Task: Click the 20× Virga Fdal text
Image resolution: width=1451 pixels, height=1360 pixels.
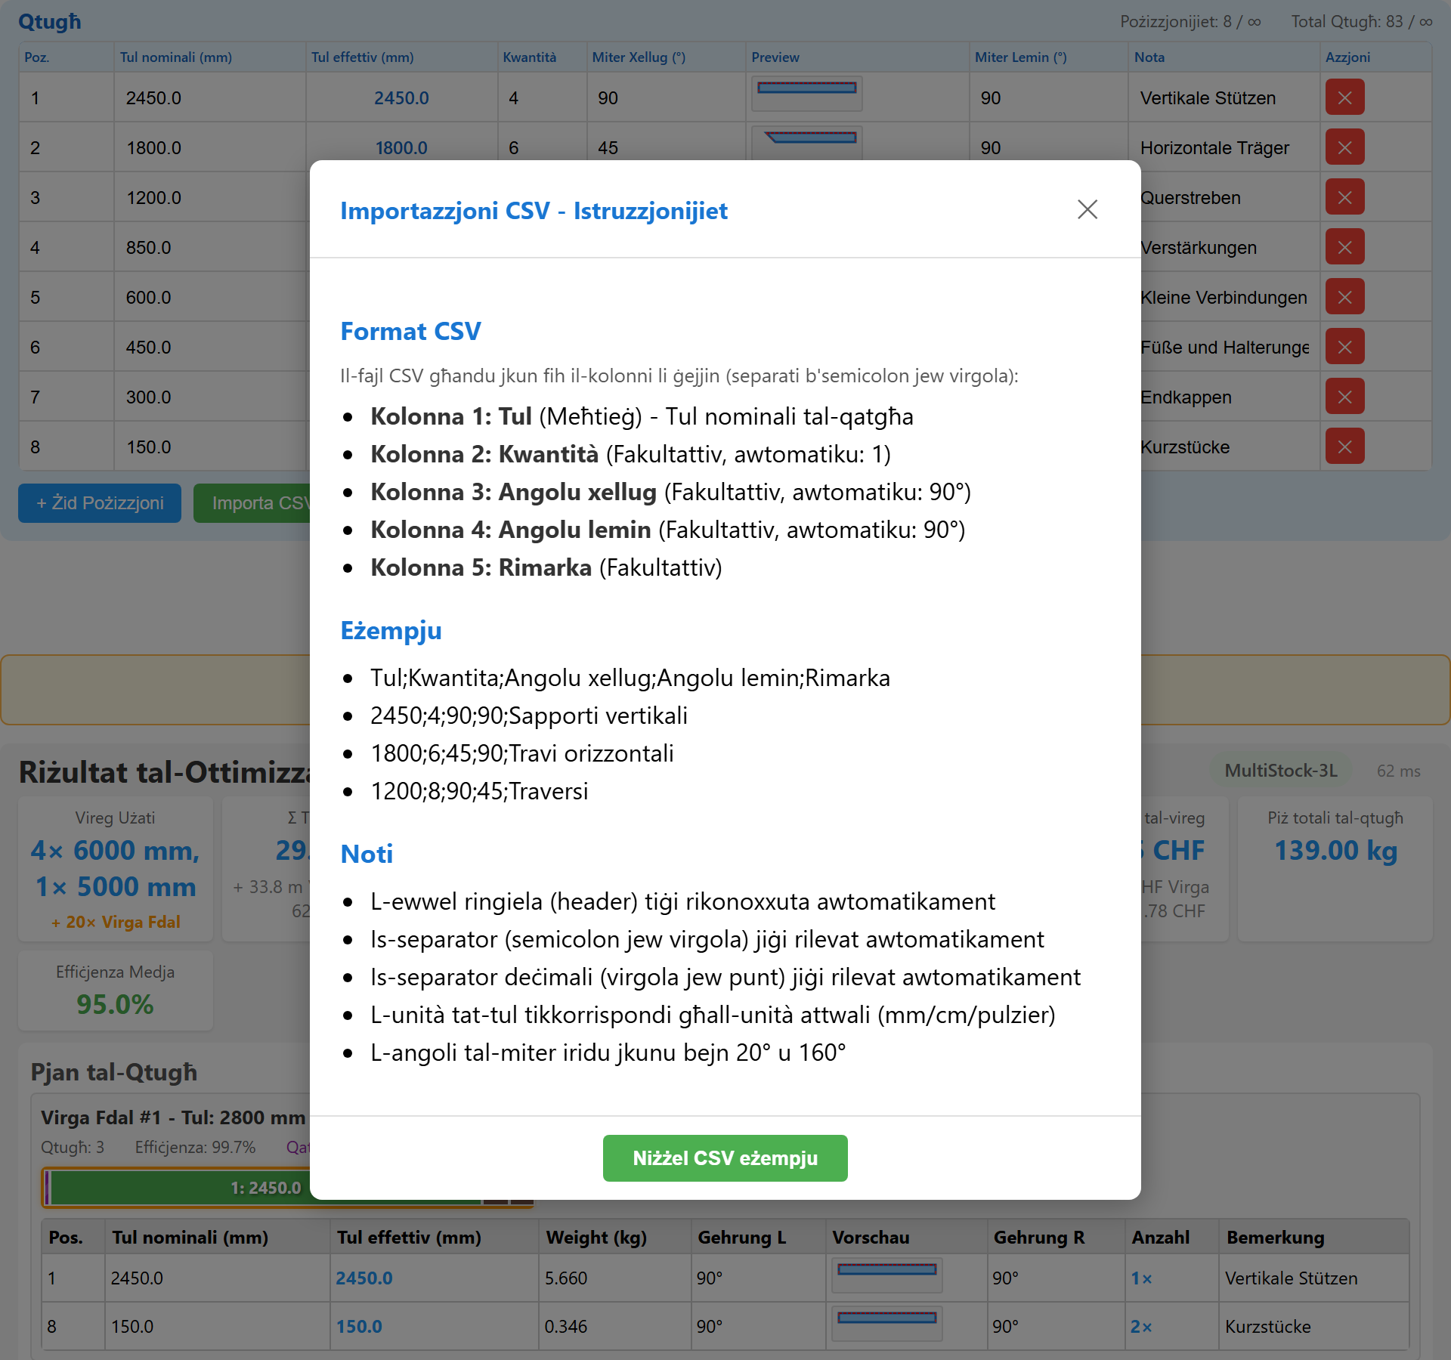Action: click(x=116, y=923)
